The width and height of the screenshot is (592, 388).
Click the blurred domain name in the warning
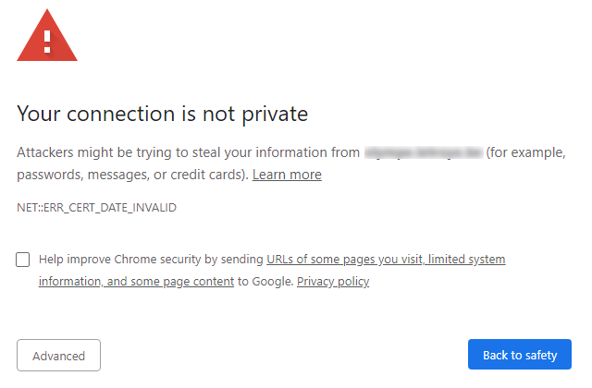click(x=424, y=152)
